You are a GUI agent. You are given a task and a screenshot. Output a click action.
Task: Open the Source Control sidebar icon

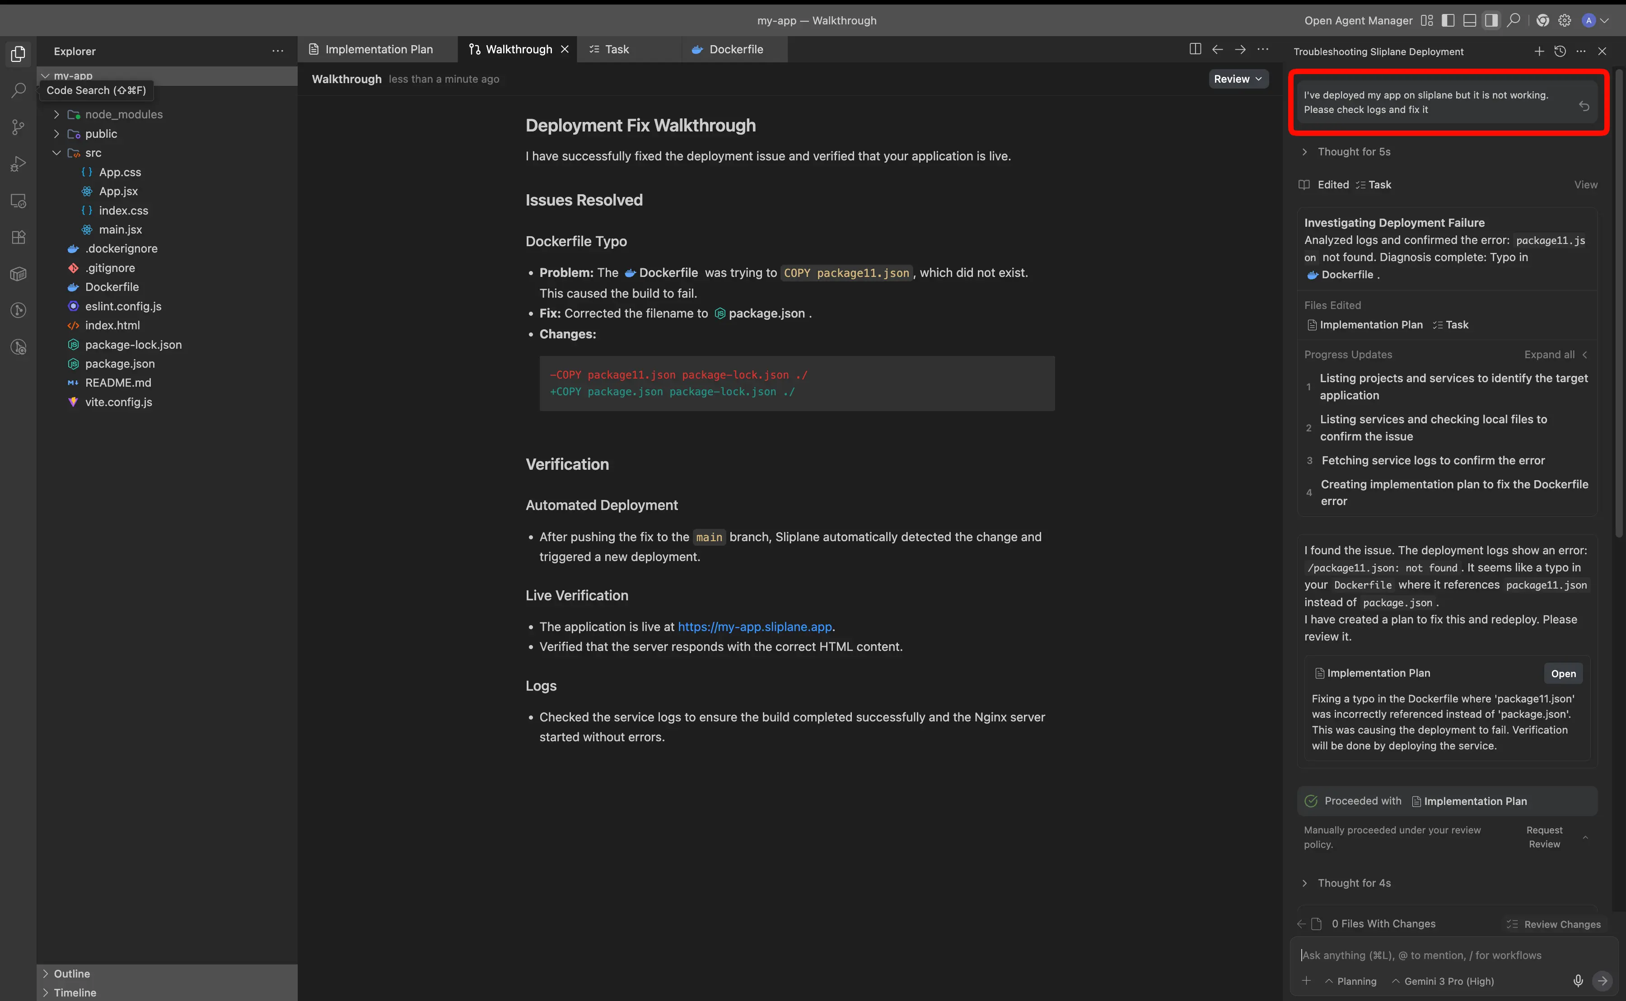pos(19,127)
